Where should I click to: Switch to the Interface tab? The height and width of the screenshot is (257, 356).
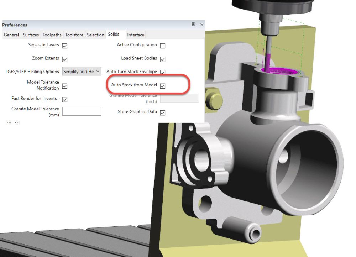click(x=136, y=35)
